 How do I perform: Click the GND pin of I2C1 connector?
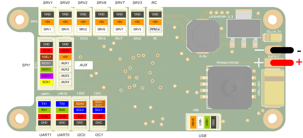(x=99, y=123)
